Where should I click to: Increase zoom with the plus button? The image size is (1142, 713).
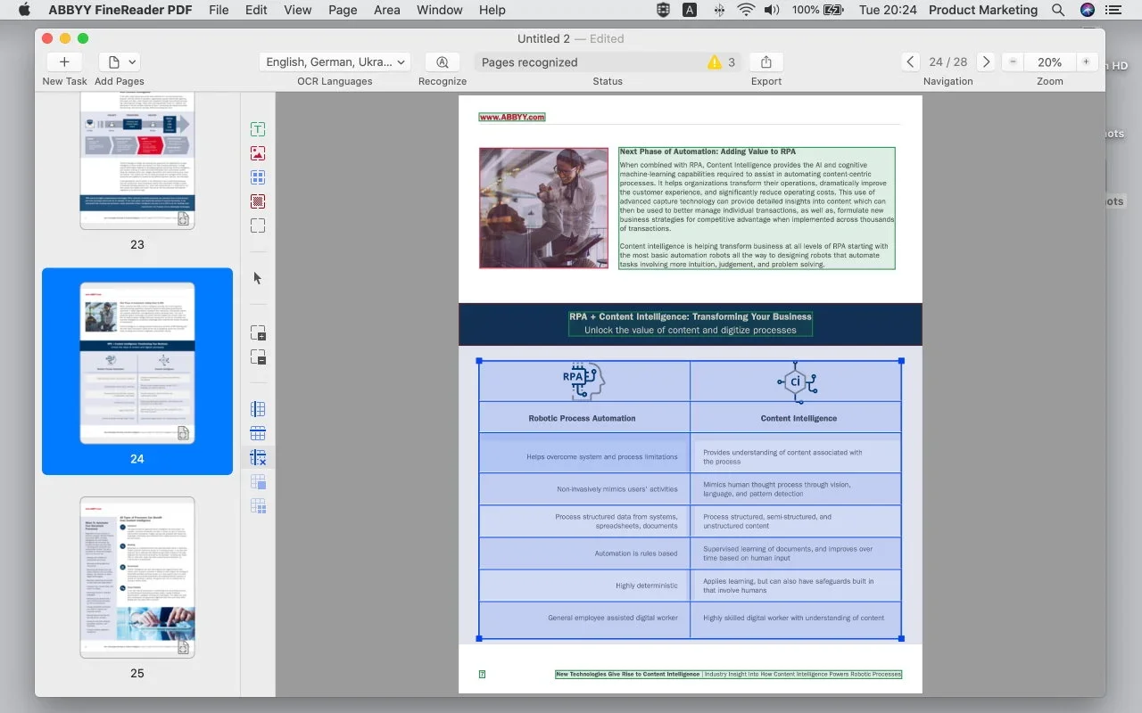1086,62
